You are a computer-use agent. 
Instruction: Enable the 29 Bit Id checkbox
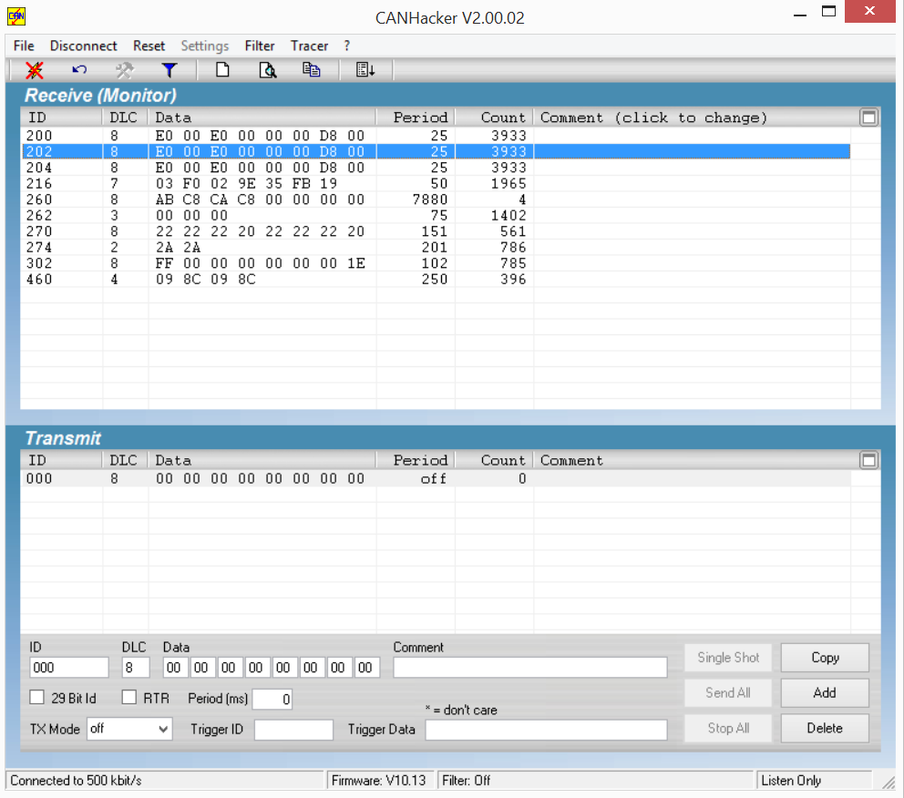click(36, 697)
